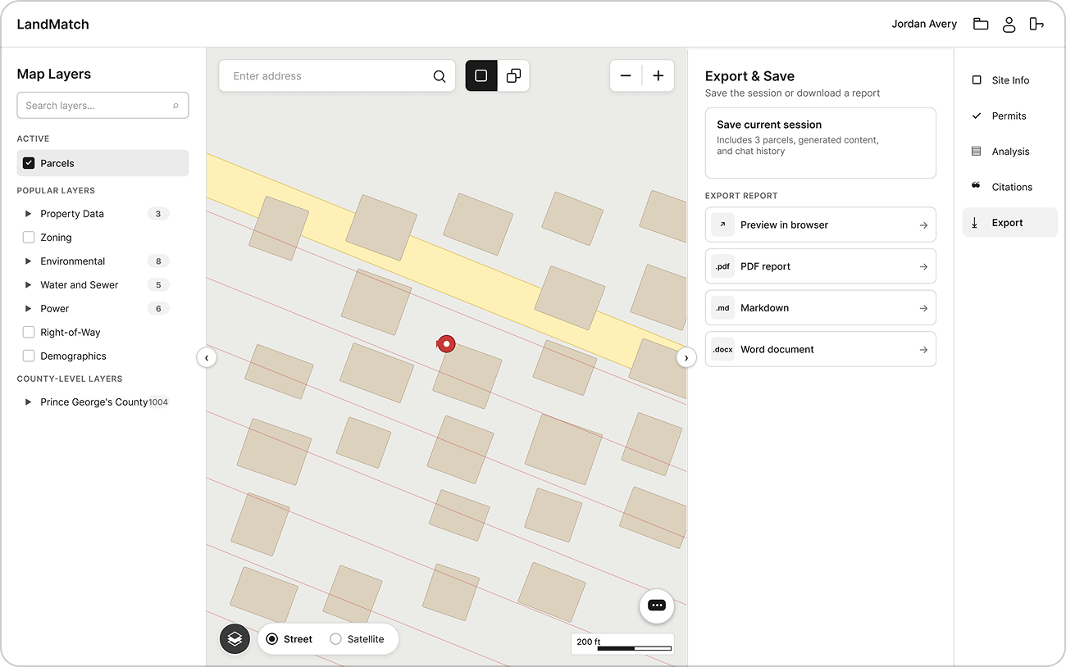
Task: Zoom in the map with plus button
Action: tap(658, 75)
